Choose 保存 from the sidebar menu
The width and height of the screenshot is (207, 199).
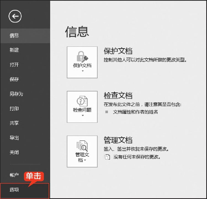click(x=14, y=79)
